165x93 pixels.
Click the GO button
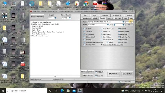coord(129,25)
